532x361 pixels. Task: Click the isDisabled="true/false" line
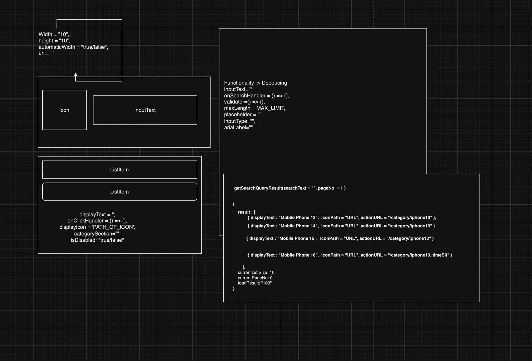coord(97,240)
